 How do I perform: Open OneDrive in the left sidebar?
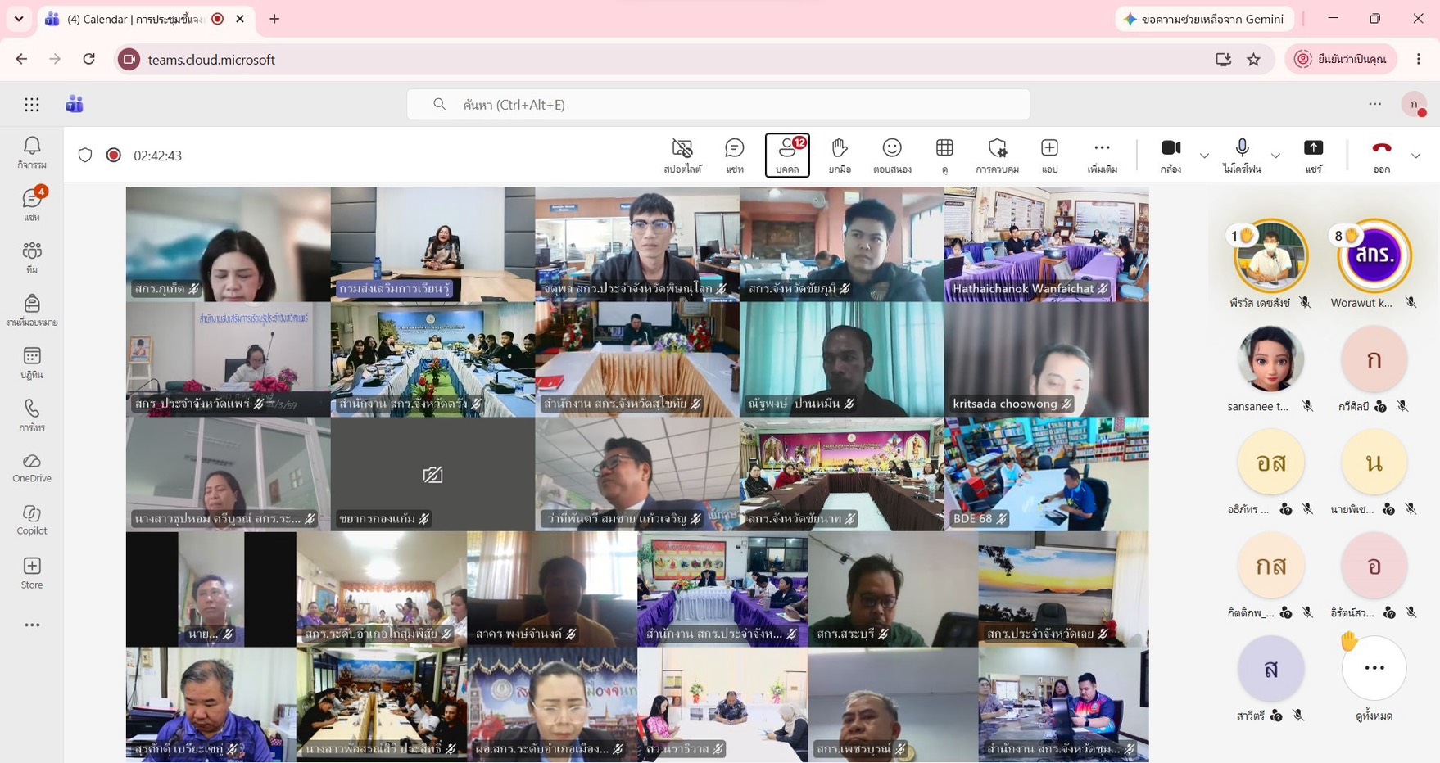tap(32, 467)
